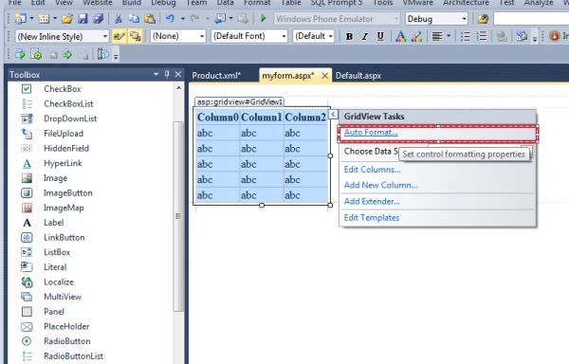This screenshot has height=364, width=569.
Task: Click the Auto Format link
Action: (371, 133)
